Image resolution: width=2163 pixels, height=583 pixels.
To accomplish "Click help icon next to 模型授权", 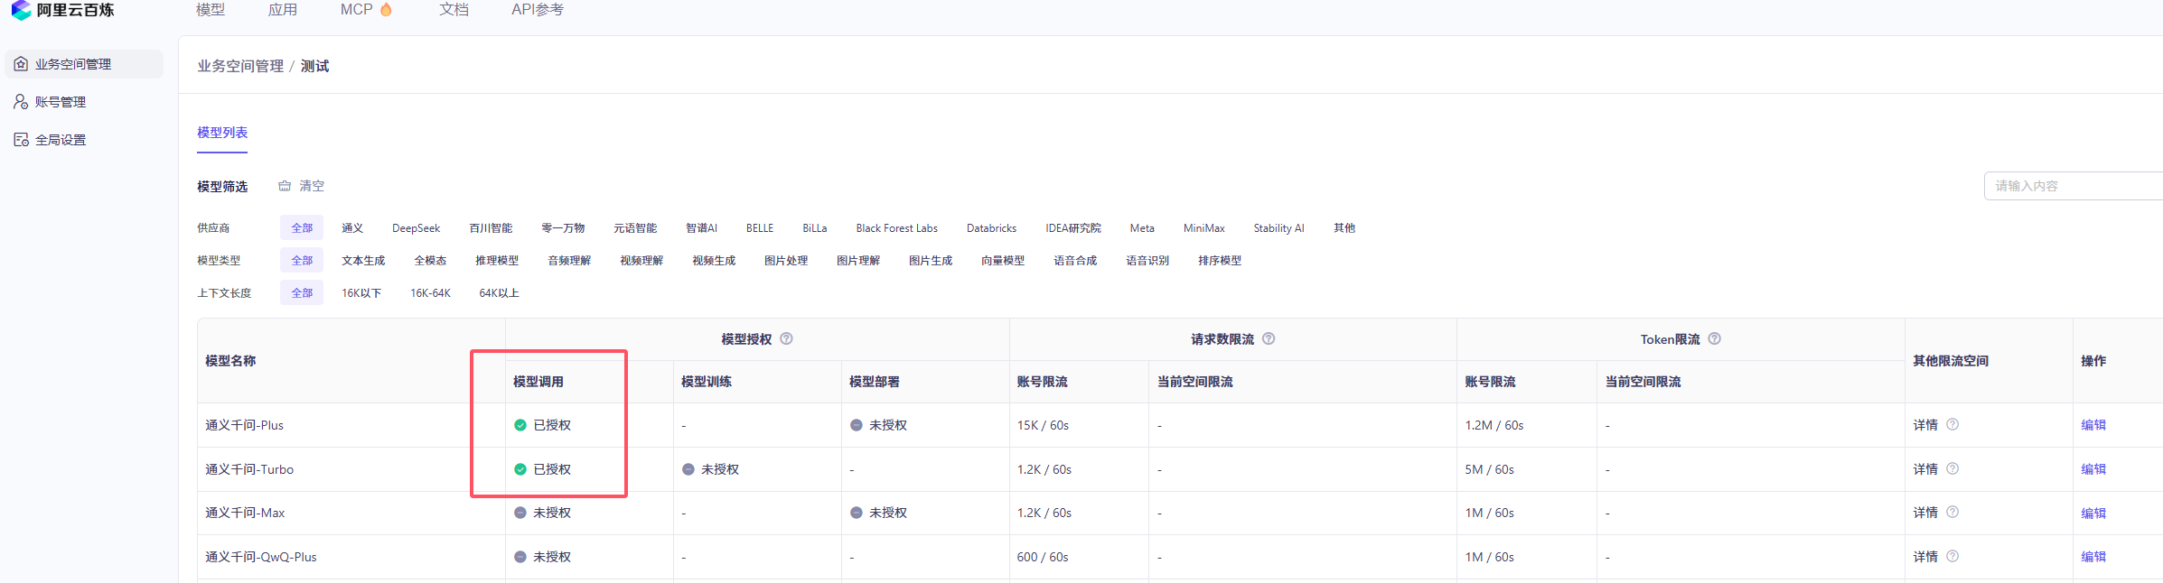I will [x=786, y=339].
